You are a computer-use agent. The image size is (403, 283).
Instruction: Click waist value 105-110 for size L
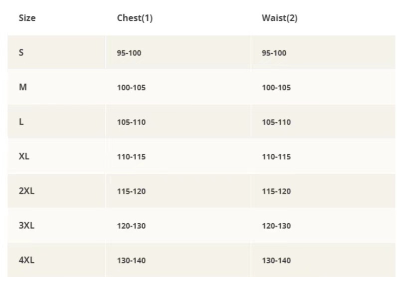coord(276,122)
